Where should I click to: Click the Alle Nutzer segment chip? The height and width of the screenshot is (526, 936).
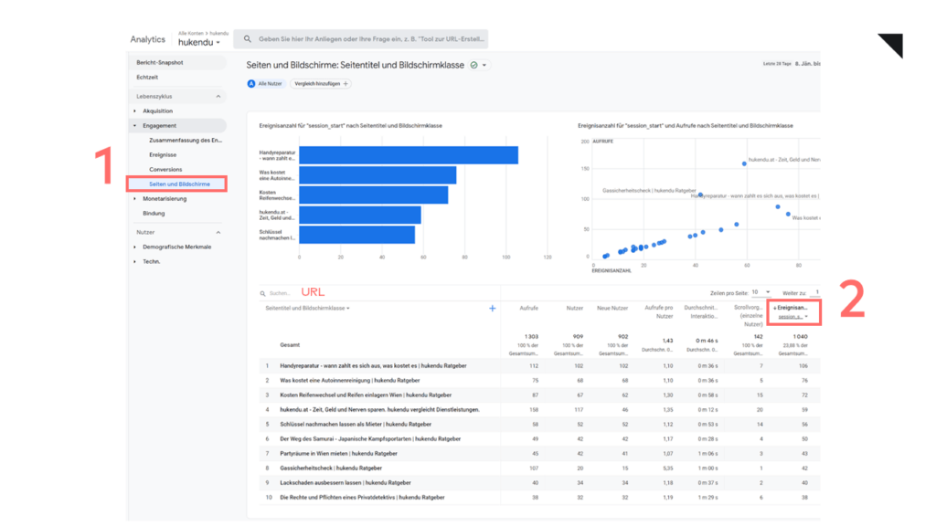pos(265,84)
